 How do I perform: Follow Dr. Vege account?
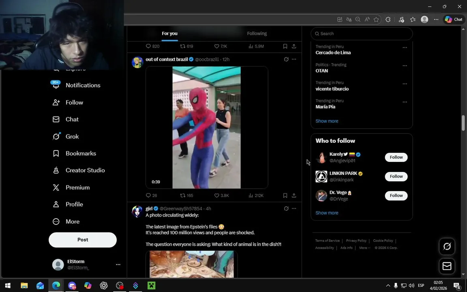[396, 195]
